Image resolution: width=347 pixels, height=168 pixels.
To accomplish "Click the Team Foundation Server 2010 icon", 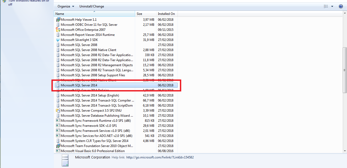I will pos(58,146).
